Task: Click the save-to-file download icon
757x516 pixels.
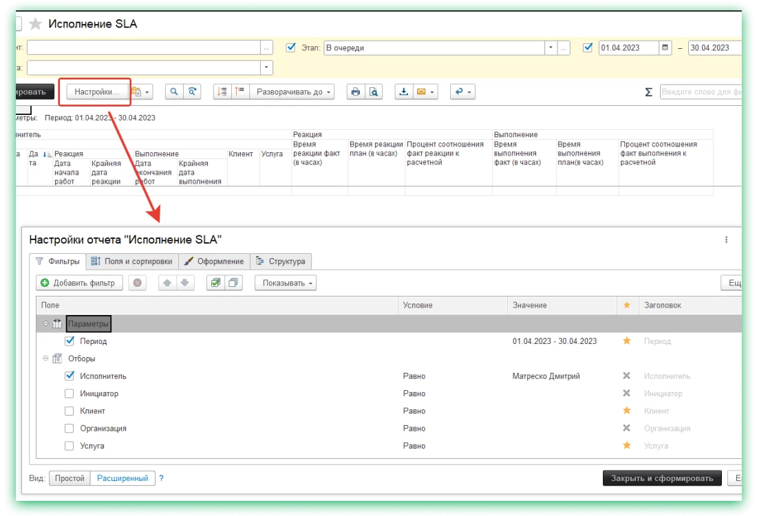Action: (404, 92)
